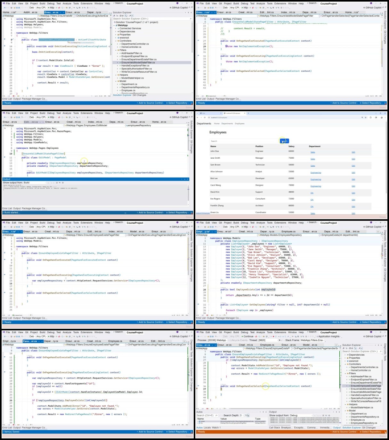389x440 pixels.
Task: Switch to Git Changes tab in EnsureValidModelStateFilter window
Action: 139,95
